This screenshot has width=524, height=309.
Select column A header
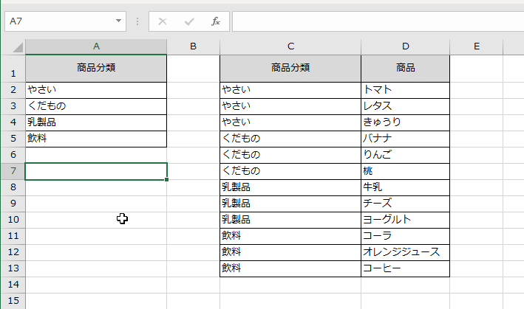[x=96, y=46]
